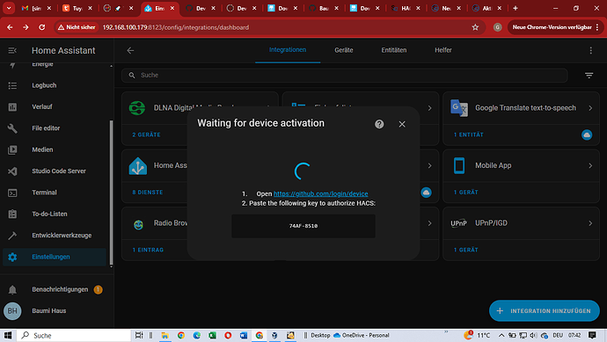Click the Mobile App phone icon

459,165
